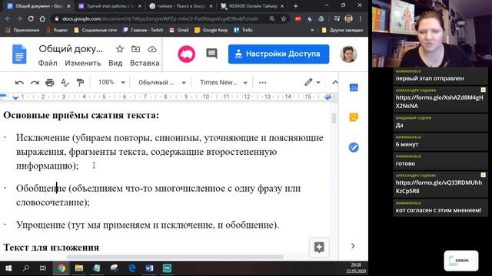This screenshot has height=276, width=492.
Task: Open Task View on taskbar
Action: pos(43,268)
